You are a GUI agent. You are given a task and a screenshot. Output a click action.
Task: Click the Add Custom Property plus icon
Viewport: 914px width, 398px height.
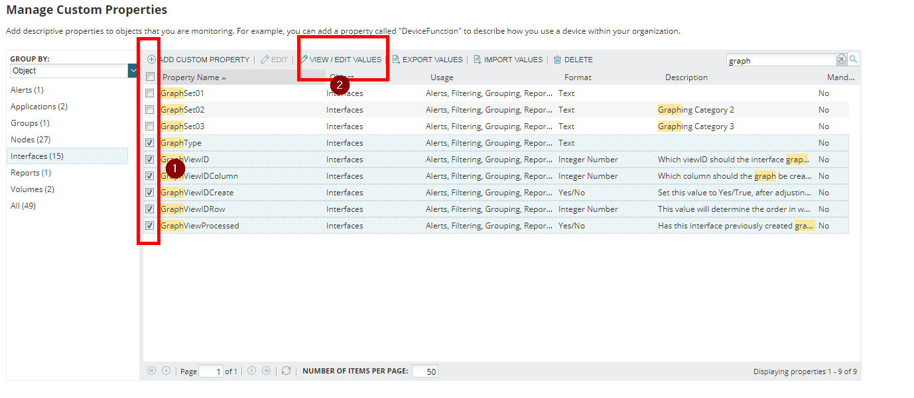151,60
